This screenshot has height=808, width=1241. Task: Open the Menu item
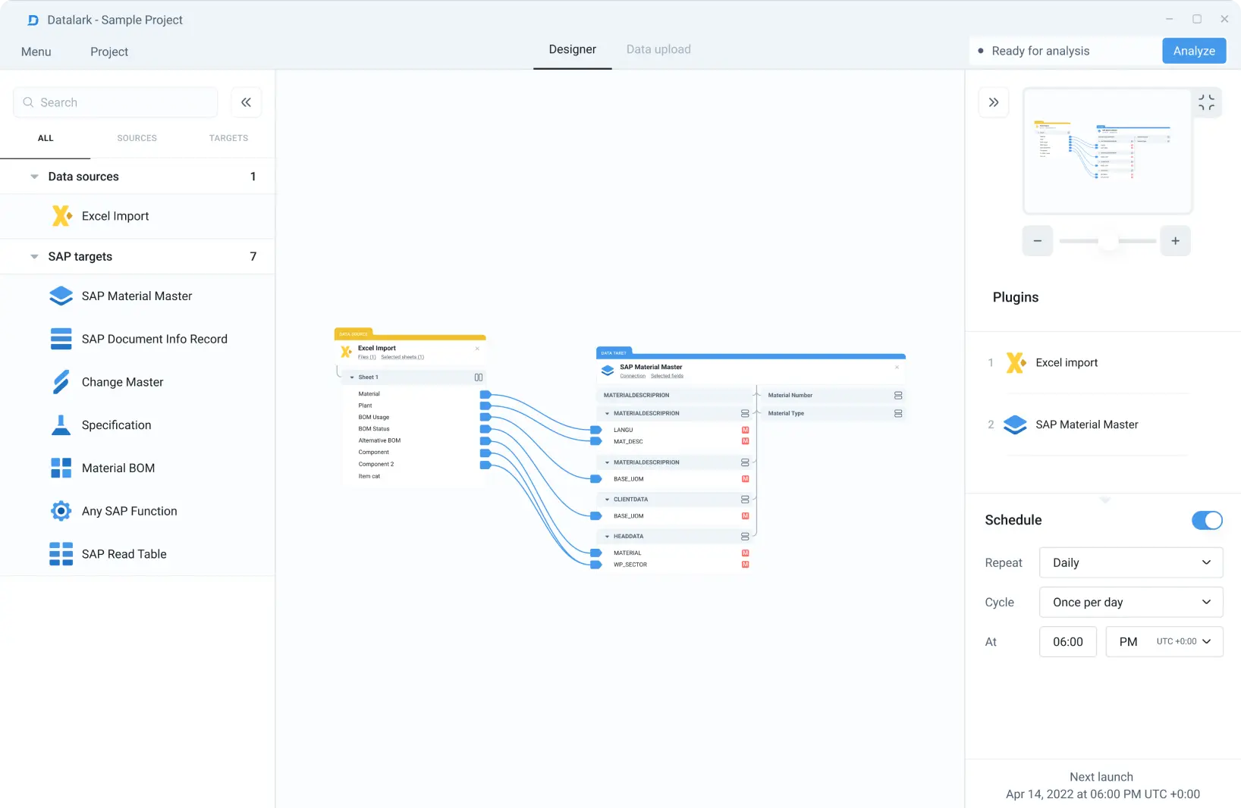coord(36,52)
